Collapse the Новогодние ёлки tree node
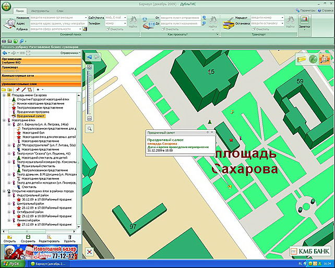The height and width of the screenshot is (268, 335). tap(4, 120)
